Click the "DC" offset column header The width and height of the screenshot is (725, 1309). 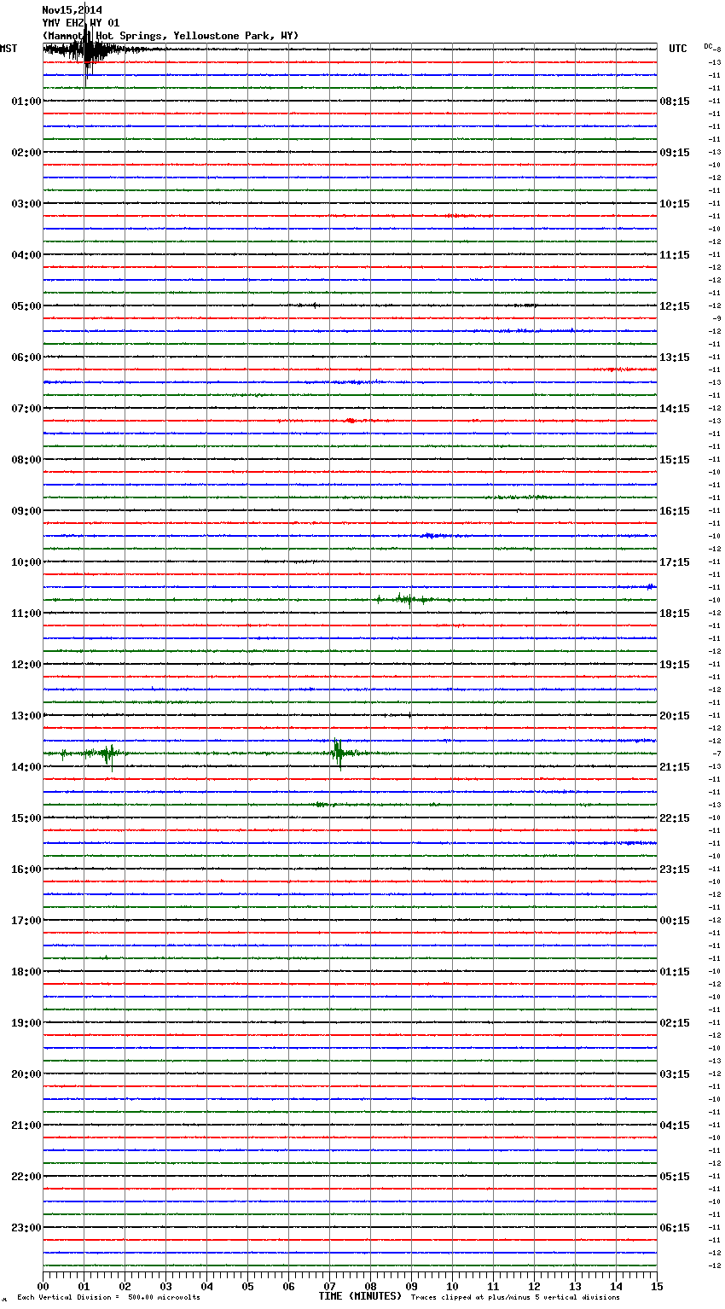tap(708, 46)
